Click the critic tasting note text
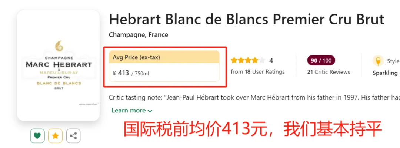The image size is (400, 148). click(x=254, y=98)
